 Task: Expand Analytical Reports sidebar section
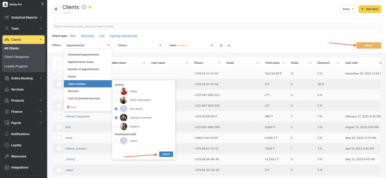click(x=23, y=17)
